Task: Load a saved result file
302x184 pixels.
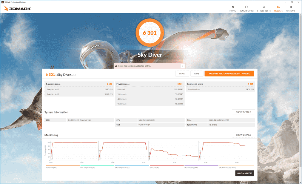Action: point(182,74)
